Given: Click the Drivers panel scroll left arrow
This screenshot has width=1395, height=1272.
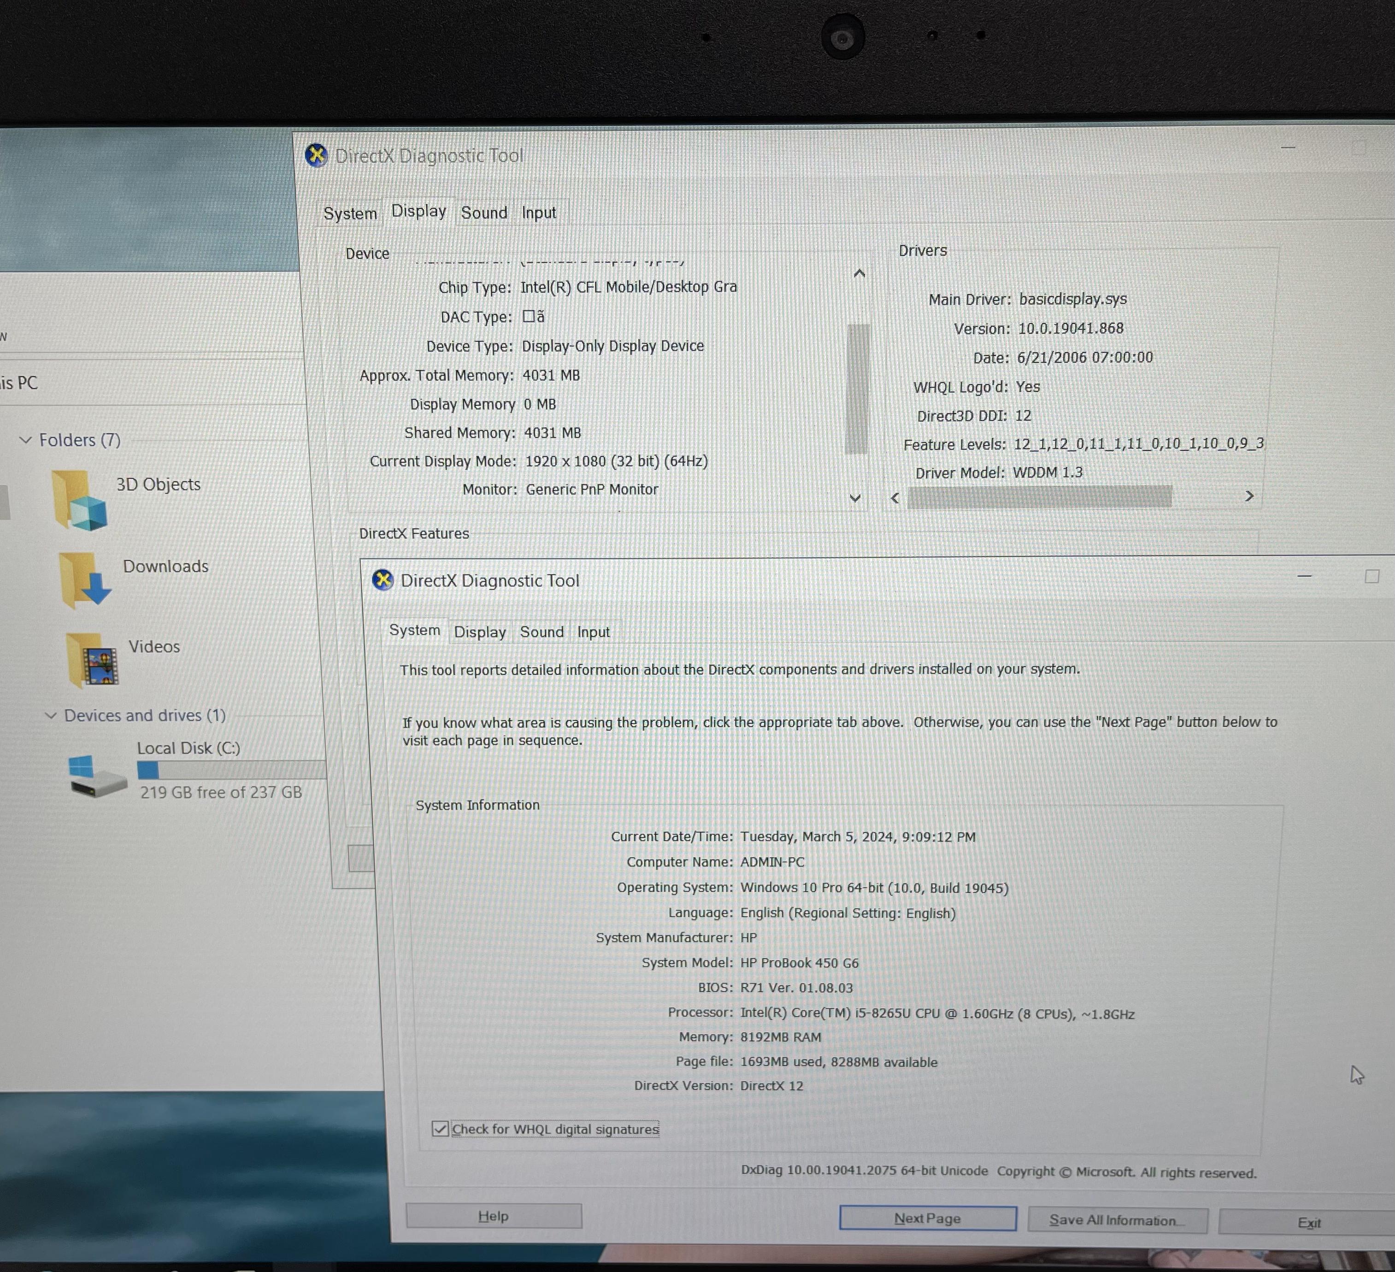Looking at the screenshot, I should point(895,498).
